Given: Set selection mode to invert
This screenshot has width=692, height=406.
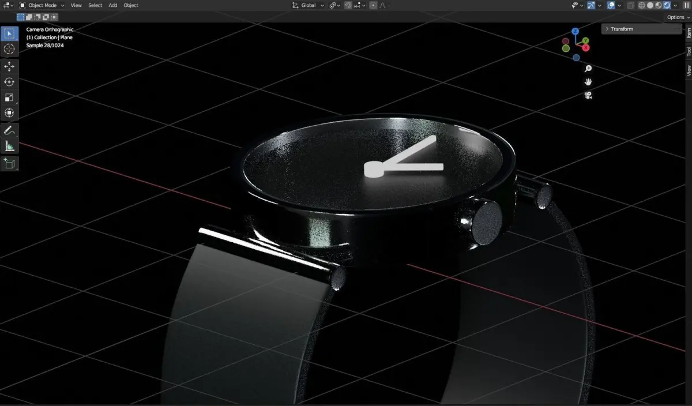Looking at the screenshot, I should click(x=46, y=17).
